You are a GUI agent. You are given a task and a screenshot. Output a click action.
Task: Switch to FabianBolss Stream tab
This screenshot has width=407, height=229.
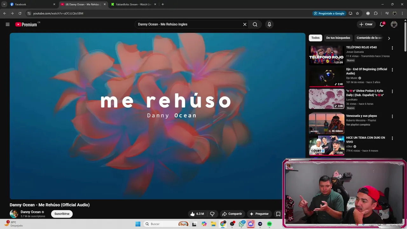point(134,4)
